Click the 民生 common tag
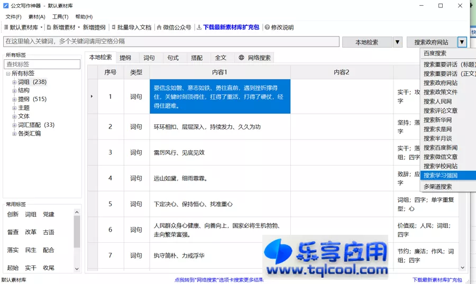Image resolution: width=476 pixels, height=284 pixels. point(31,250)
